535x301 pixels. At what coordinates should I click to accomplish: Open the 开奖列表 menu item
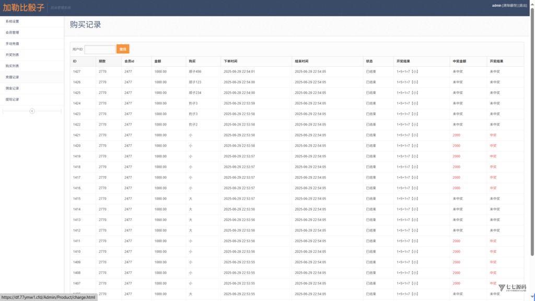click(13, 55)
